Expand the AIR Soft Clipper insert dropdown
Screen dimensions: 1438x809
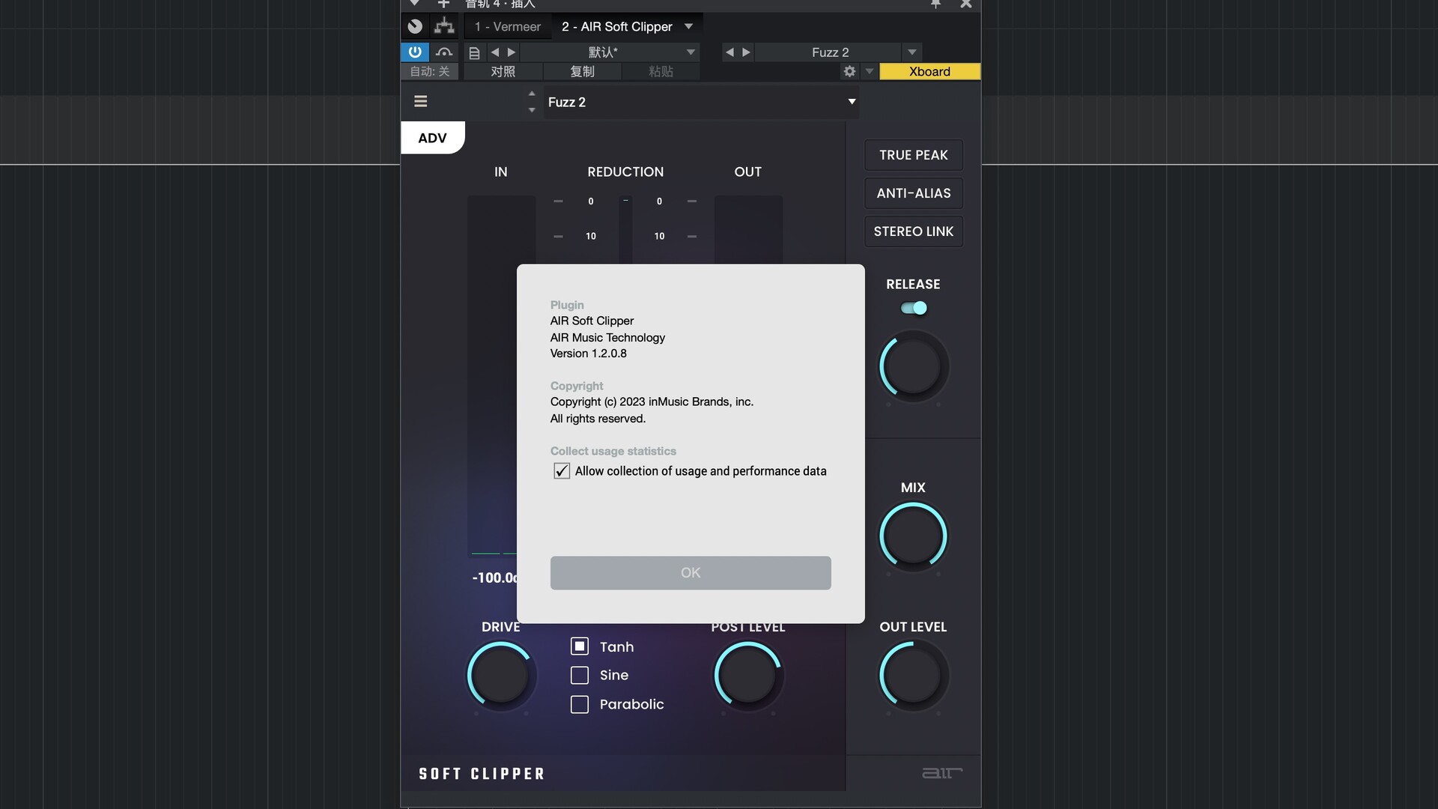(x=688, y=26)
